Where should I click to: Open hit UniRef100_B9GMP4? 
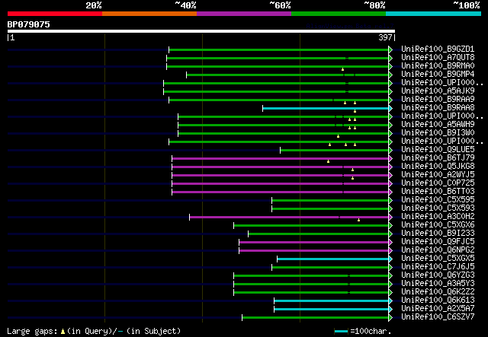(x=438, y=75)
